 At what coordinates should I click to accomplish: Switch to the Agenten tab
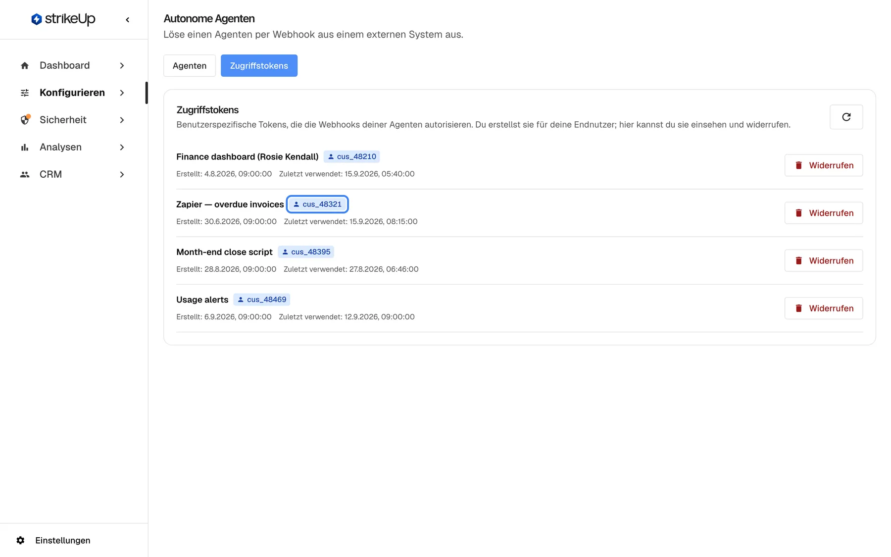click(x=190, y=65)
